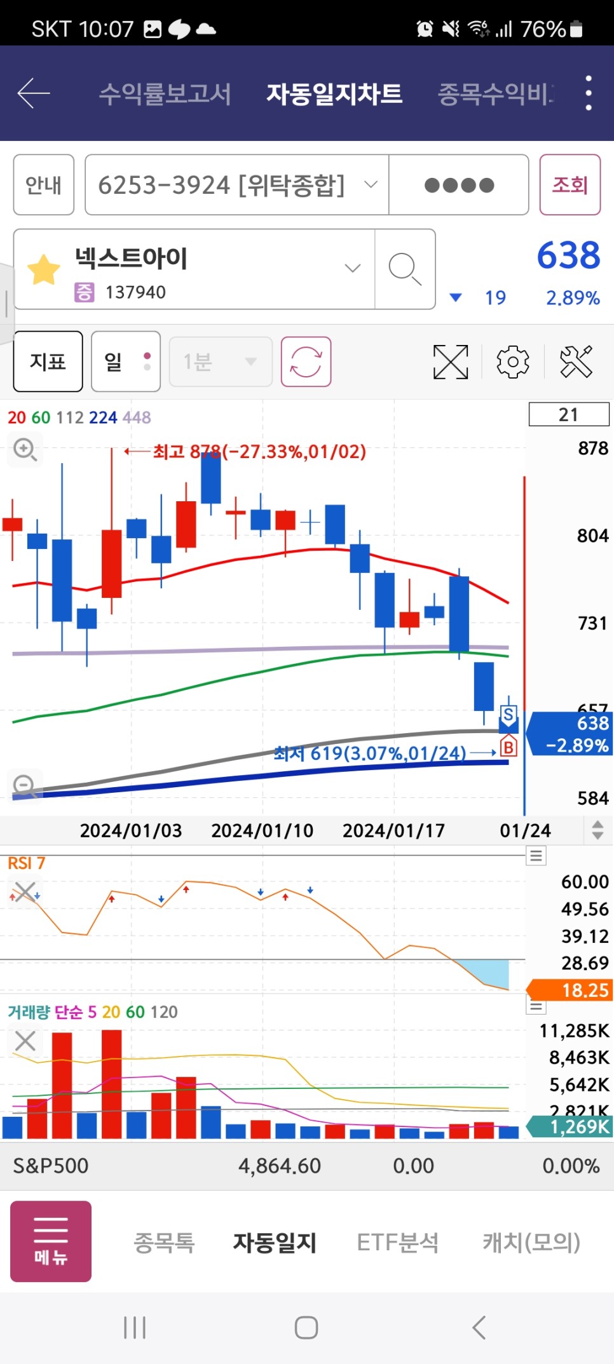Open the main 메뉴 button
Image resolution: width=614 pixels, height=1364 pixels.
click(x=51, y=1241)
